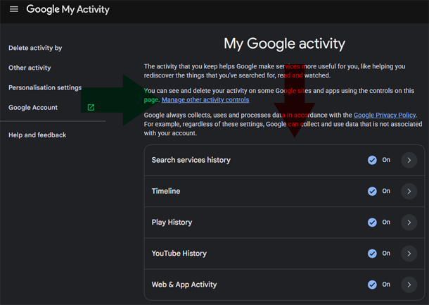Expand Play History chevron arrow
The height and width of the screenshot is (305, 429).
click(409, 223)
